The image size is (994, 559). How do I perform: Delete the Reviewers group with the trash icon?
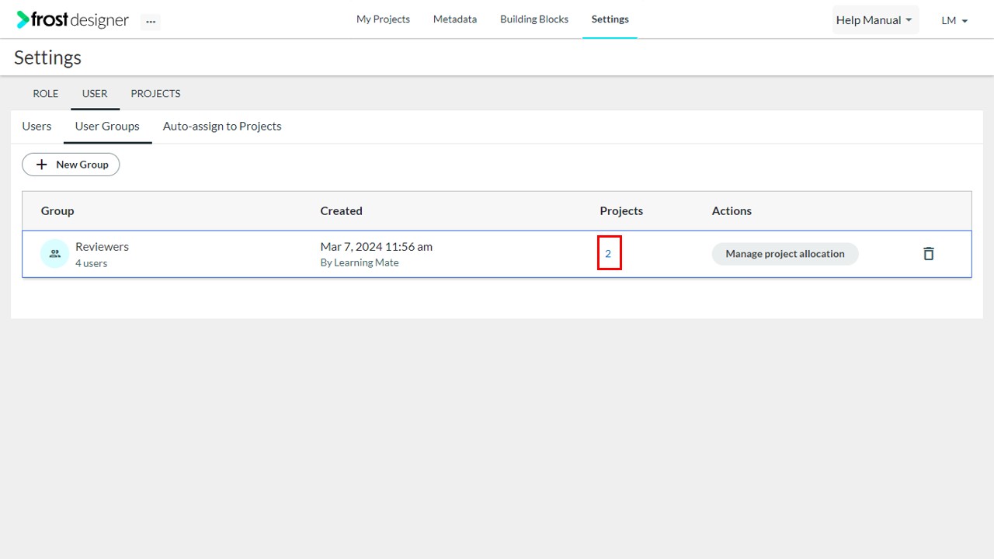(928, 254)
